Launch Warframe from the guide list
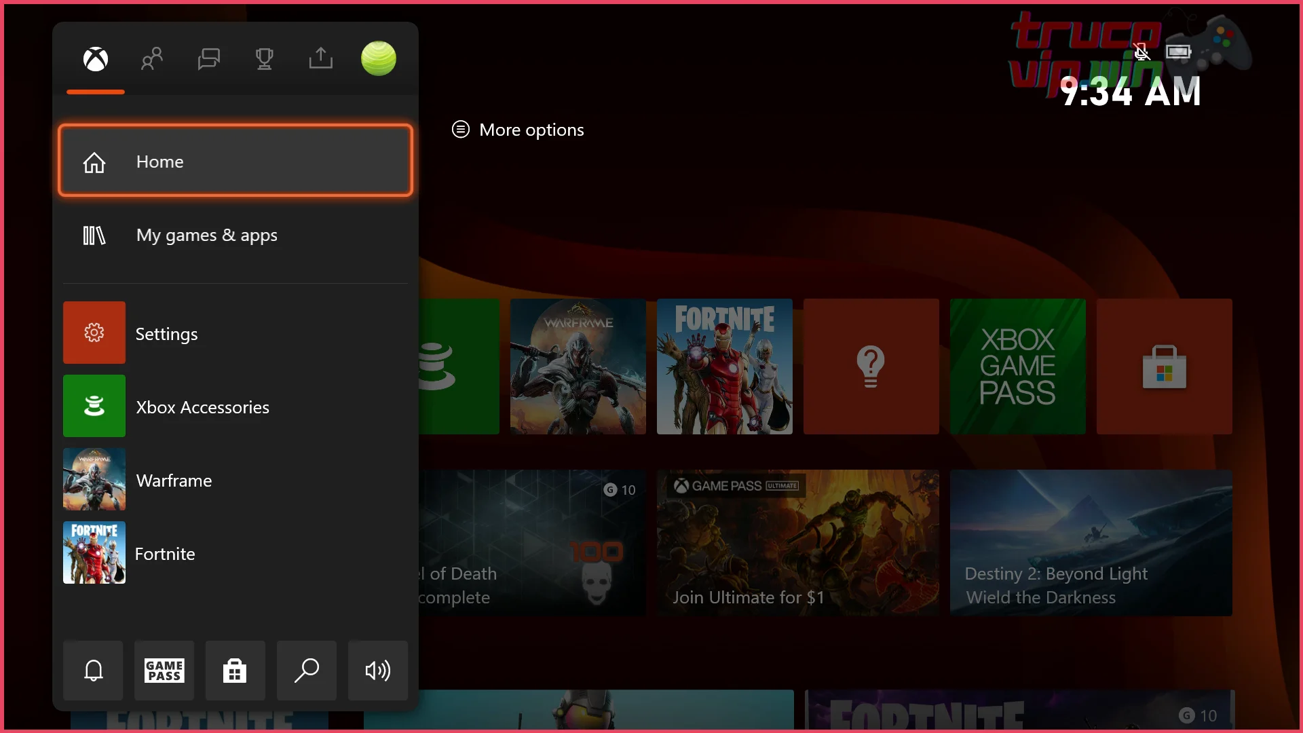The width and height of the screenshot is (1303, 733). [x=235, y=479]
